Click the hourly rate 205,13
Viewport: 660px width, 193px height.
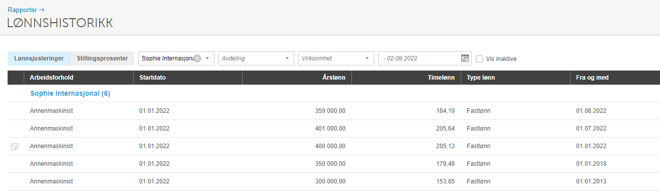pos(446,146)
